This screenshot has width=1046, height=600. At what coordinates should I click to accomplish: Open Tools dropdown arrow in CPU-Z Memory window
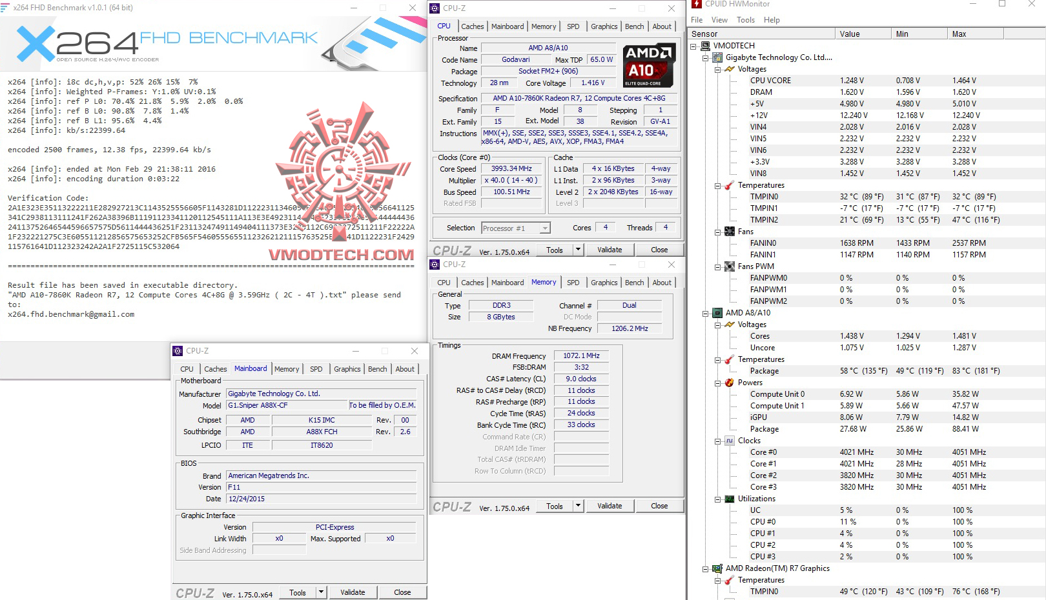[x=578, y=506]
